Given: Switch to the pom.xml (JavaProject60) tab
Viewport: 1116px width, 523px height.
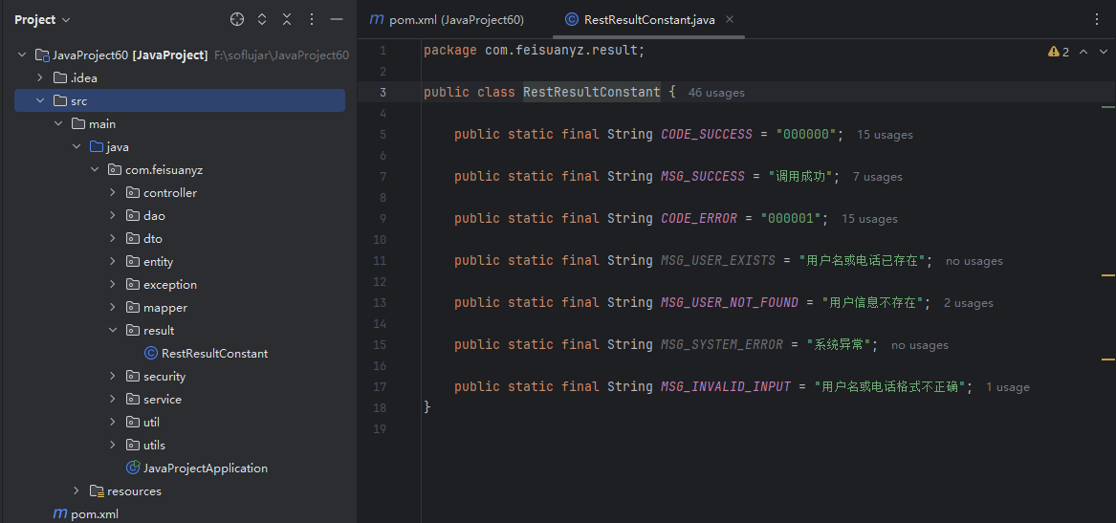Looking at the screenshot, I should point(447,20).
